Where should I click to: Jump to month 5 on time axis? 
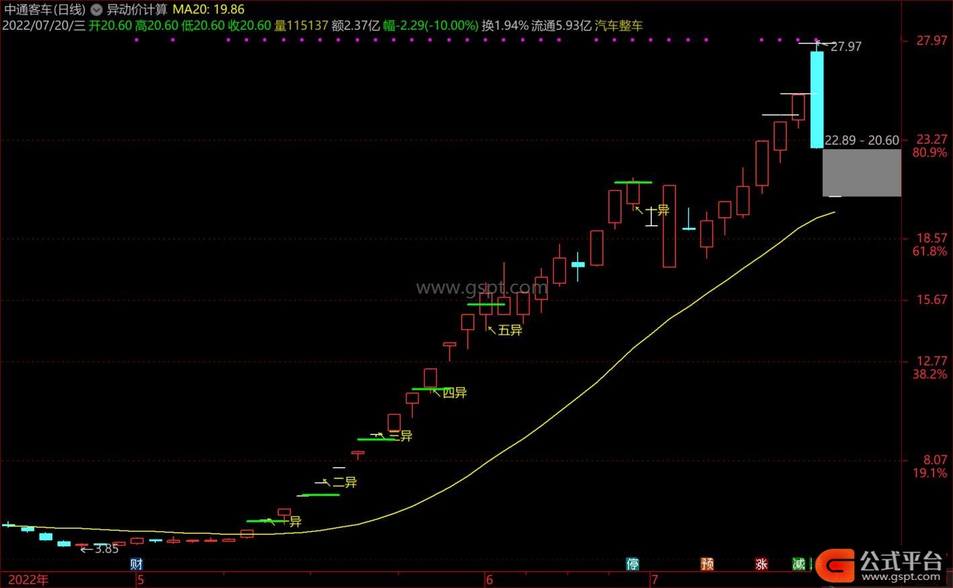tap(140, 580)
